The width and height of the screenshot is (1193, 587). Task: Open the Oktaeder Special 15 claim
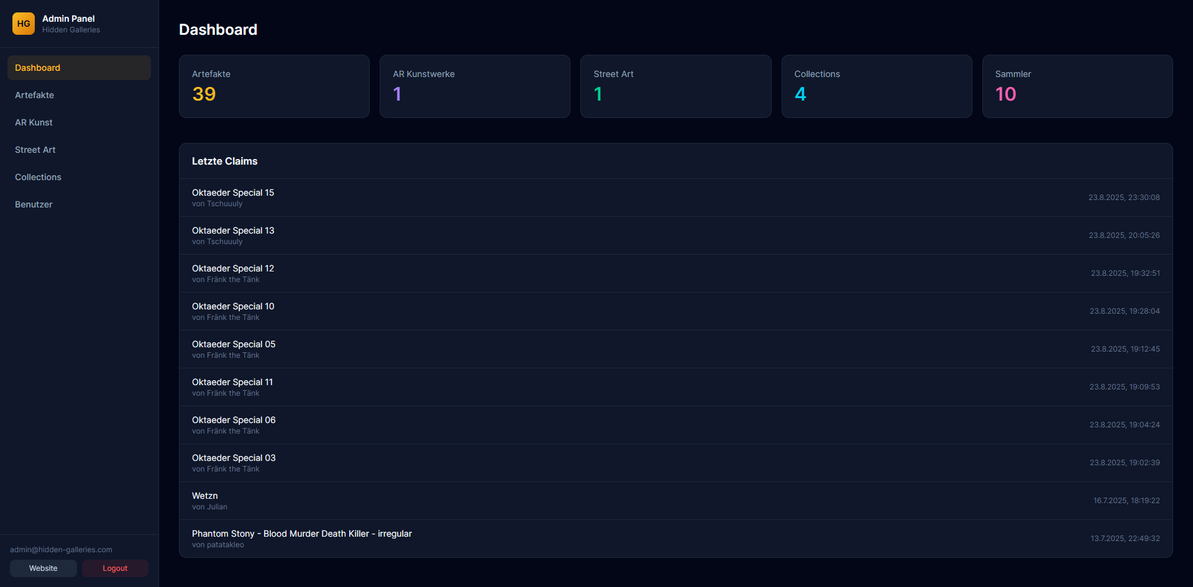click(675, 198)
